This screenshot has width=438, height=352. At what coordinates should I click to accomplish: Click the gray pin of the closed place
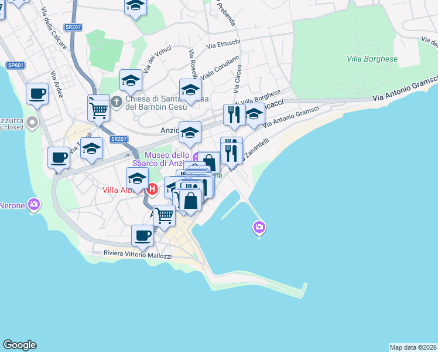pos(32,123)
